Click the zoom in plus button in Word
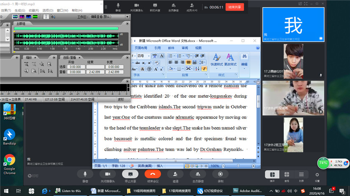Screen dimensions: 350x196 point(253,166)
